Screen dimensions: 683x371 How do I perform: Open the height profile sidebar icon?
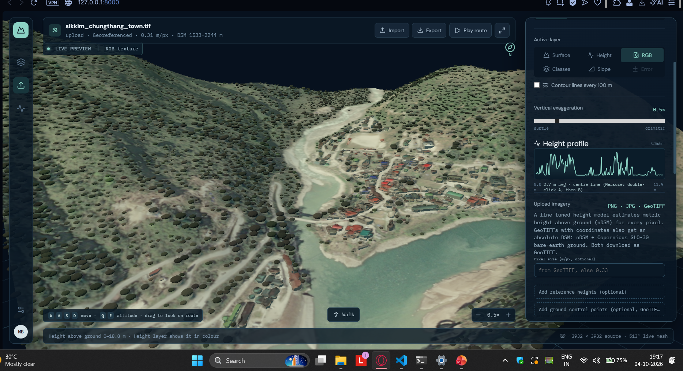coord(21,108)
